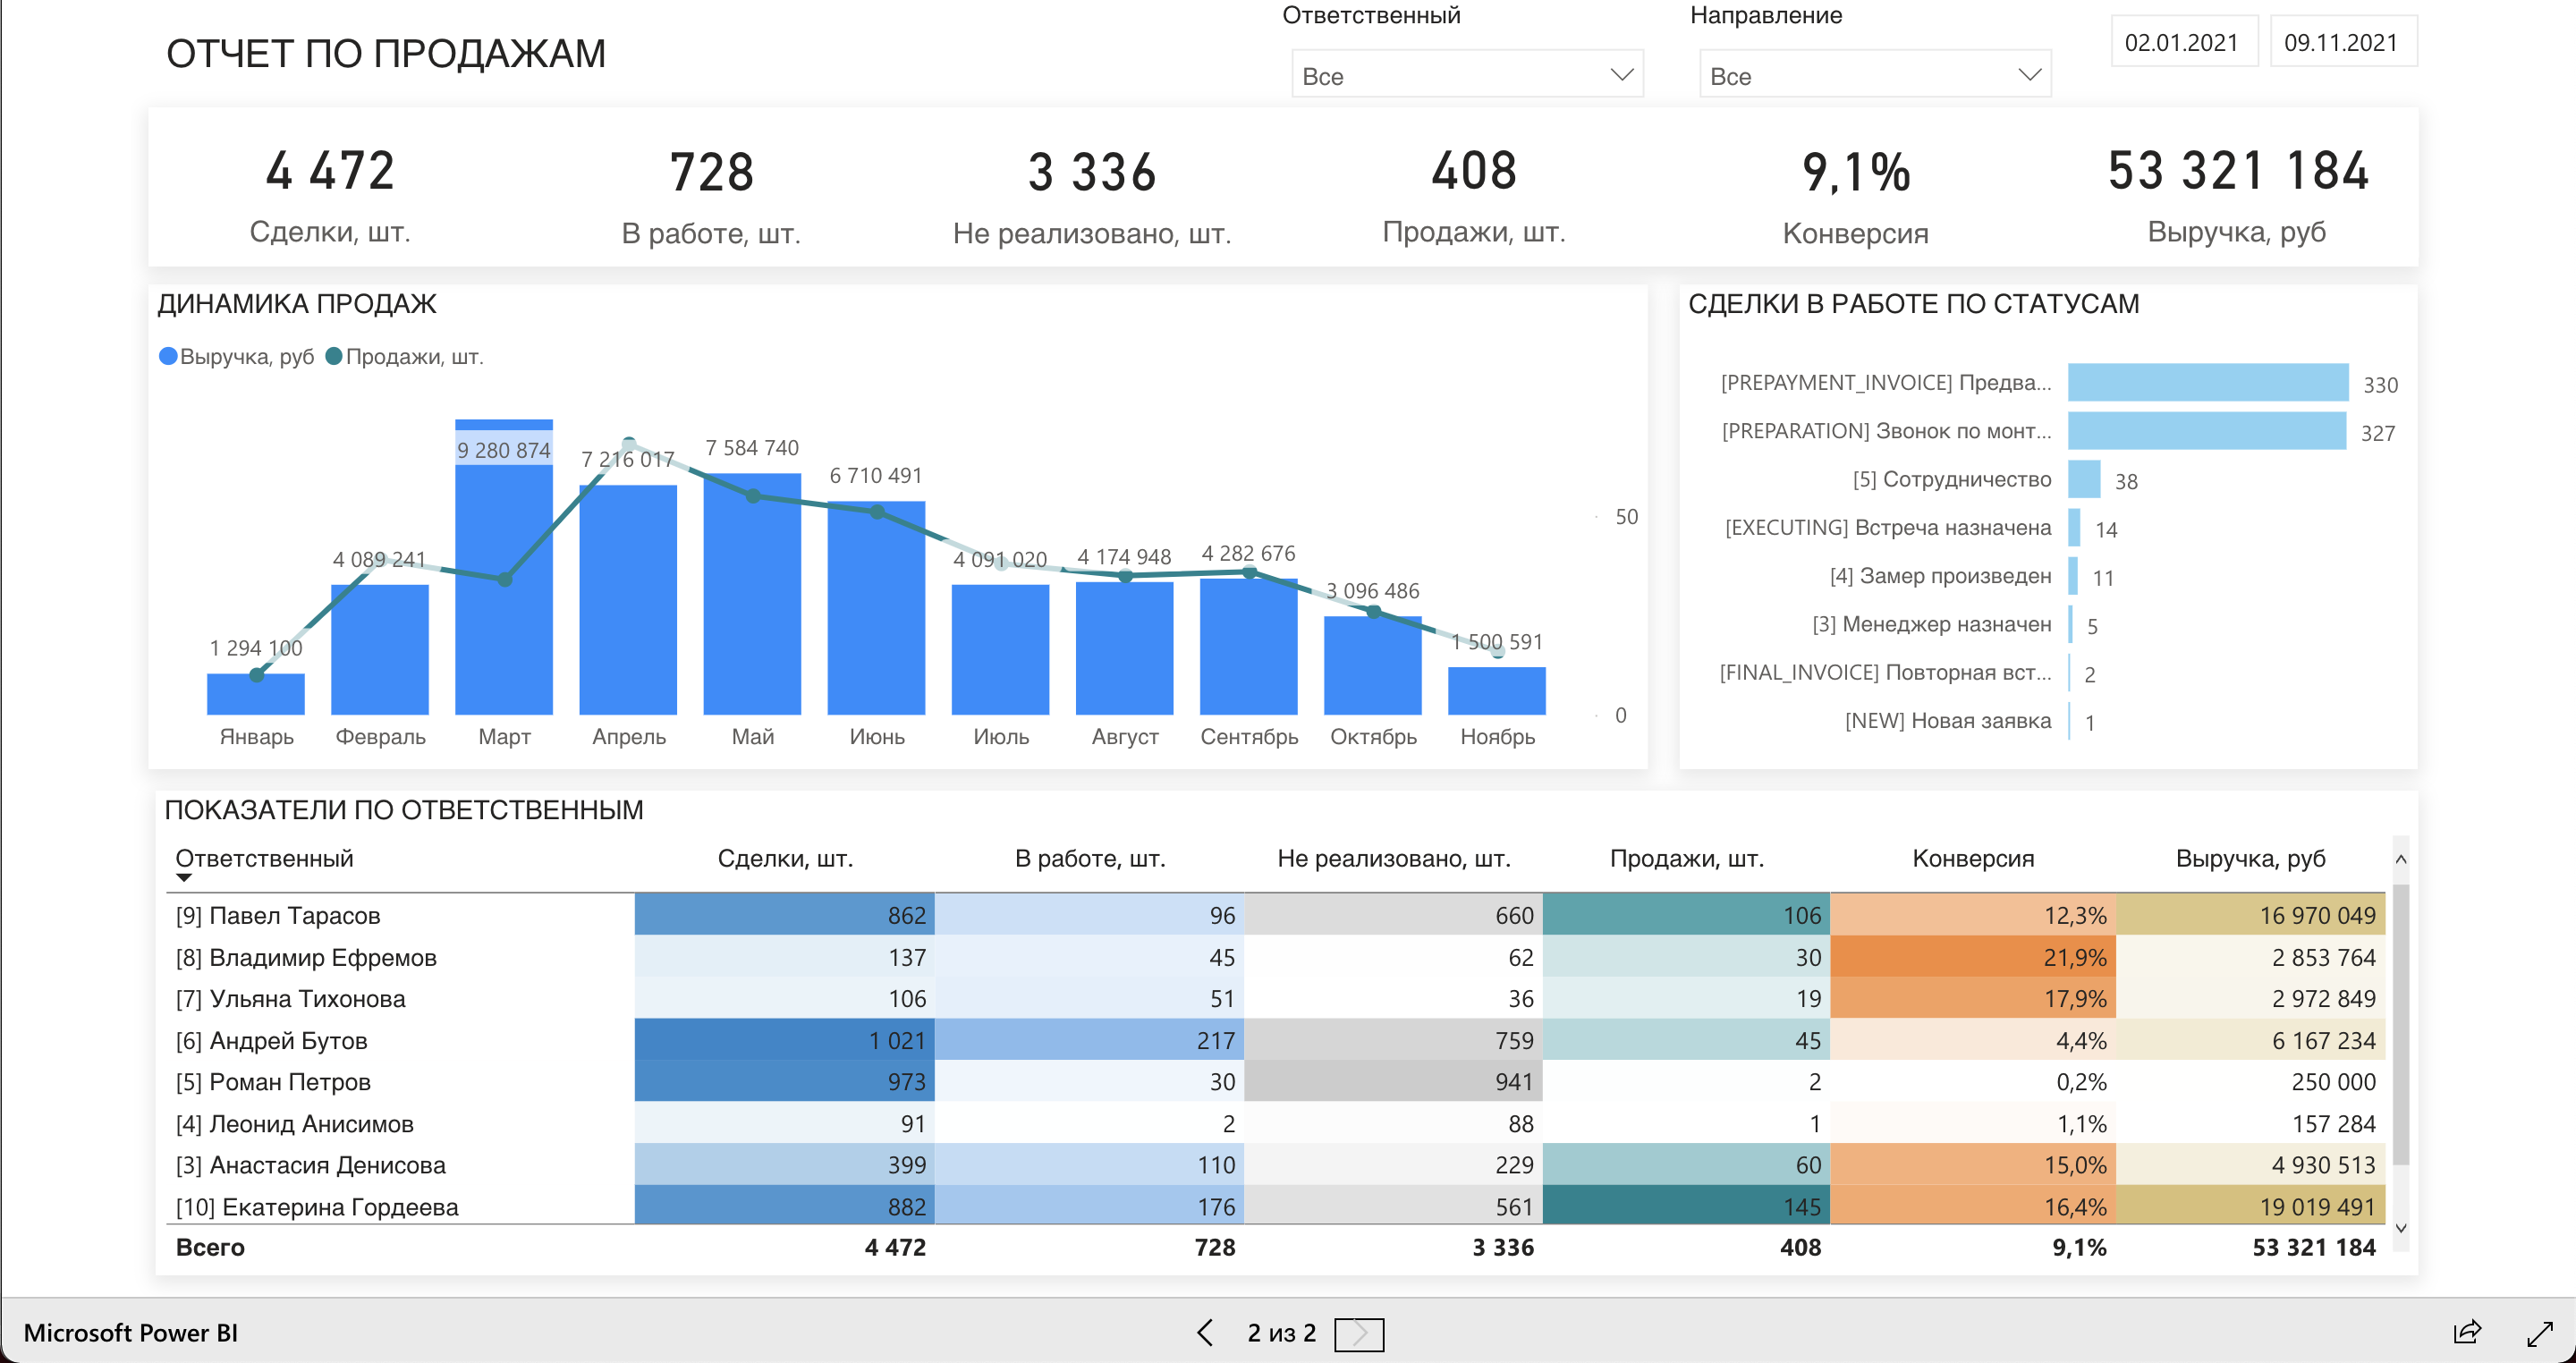Click the Ответственный dropdown chevron arrow
This screenshot has height=1363, width=2576.
tap(1621, 75)
